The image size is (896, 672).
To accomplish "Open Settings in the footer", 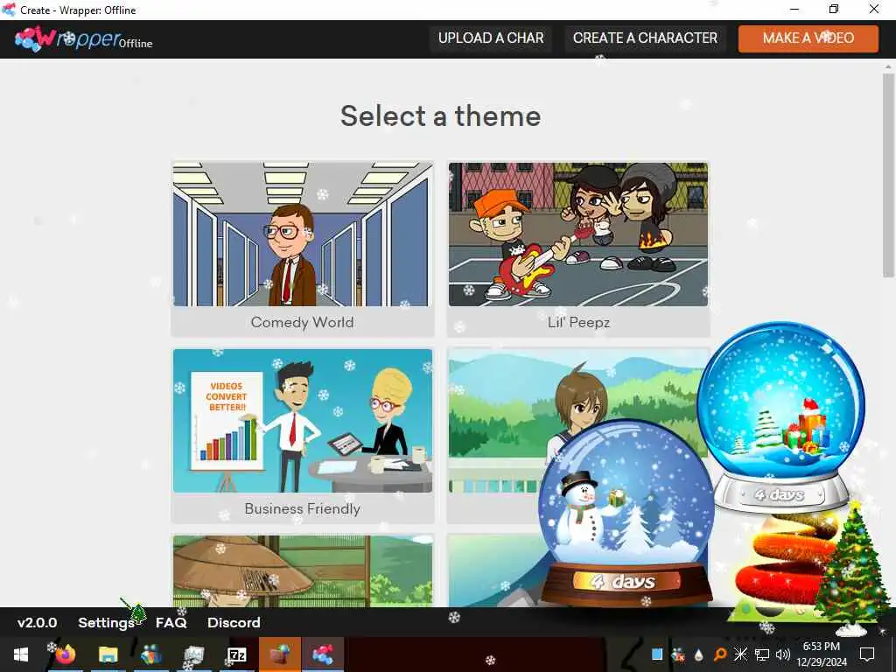I will (x=106, y=622).
